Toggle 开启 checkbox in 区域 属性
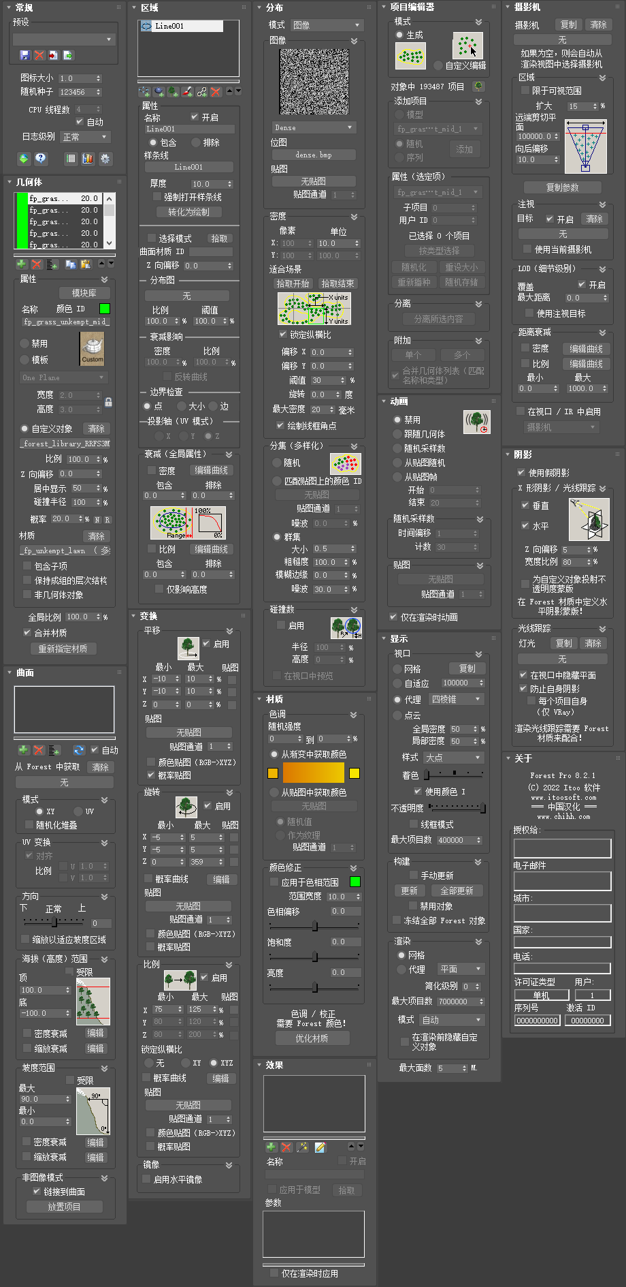Viewport: 626px width, 1287px height. point(195,117)
